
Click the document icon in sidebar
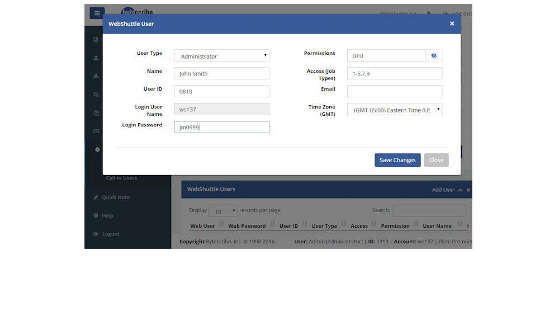(x=96, y=40)
